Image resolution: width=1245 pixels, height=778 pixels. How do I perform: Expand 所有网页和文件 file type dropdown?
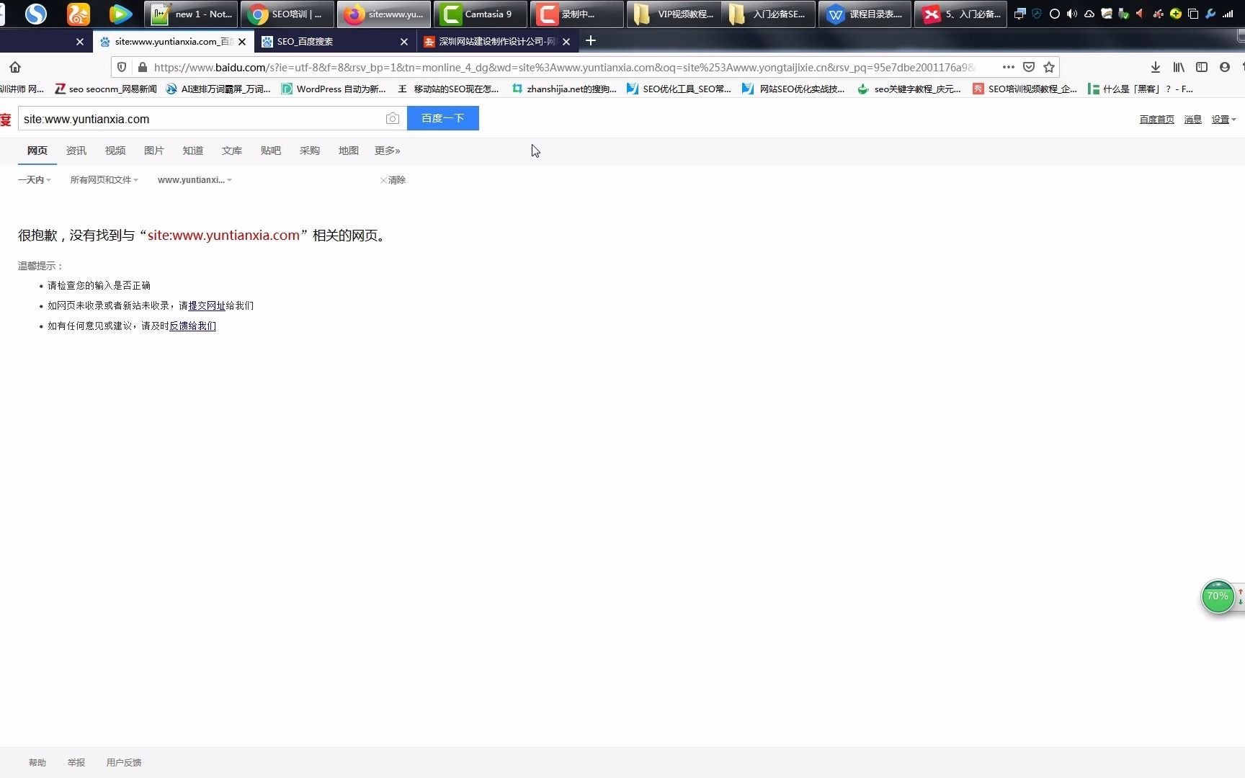tap(104, 180)
